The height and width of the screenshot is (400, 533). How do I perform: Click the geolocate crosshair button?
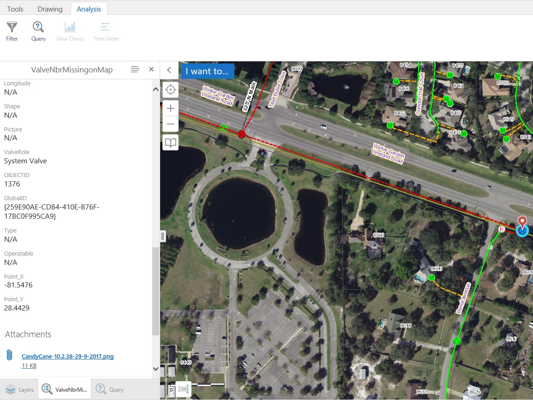pos(171,90)
